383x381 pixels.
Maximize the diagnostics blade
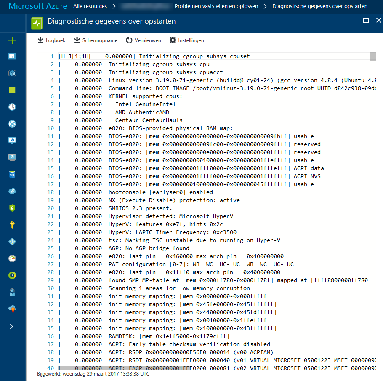[366, 21]
